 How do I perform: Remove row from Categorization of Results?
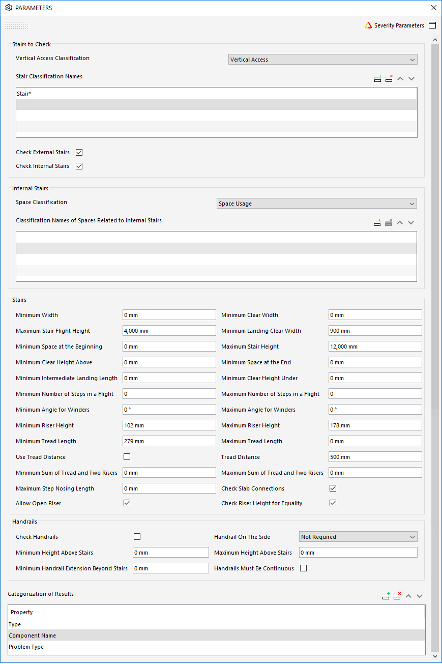point(397,596)
